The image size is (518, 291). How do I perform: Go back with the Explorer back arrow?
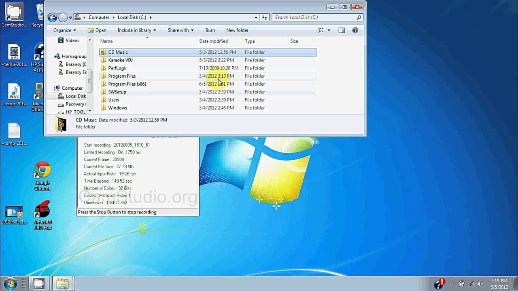point(52,17)
